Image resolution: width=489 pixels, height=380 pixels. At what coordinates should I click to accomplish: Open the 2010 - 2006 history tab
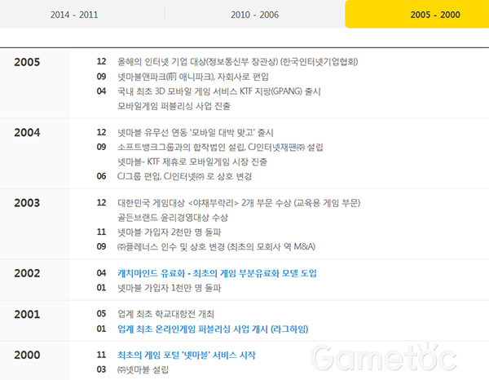coord(253,15)
